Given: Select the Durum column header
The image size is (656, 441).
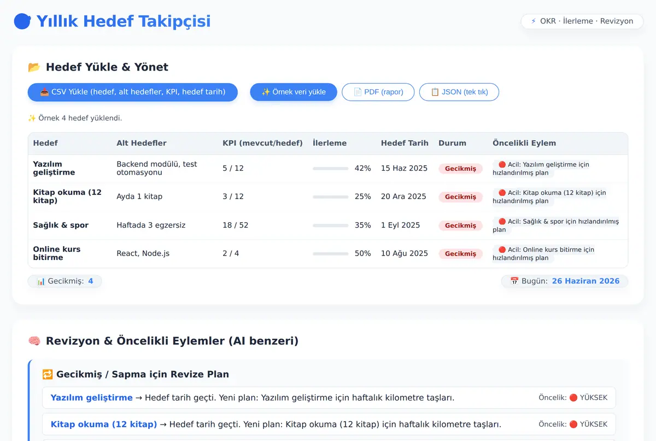Looking at the screenshot, I should point(452,143).
